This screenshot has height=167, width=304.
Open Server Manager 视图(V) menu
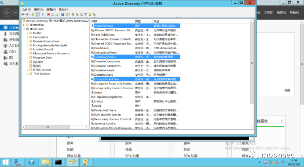click(281, 12)
